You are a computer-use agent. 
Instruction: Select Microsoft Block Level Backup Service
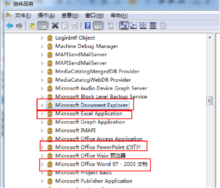tap(101, 97)
